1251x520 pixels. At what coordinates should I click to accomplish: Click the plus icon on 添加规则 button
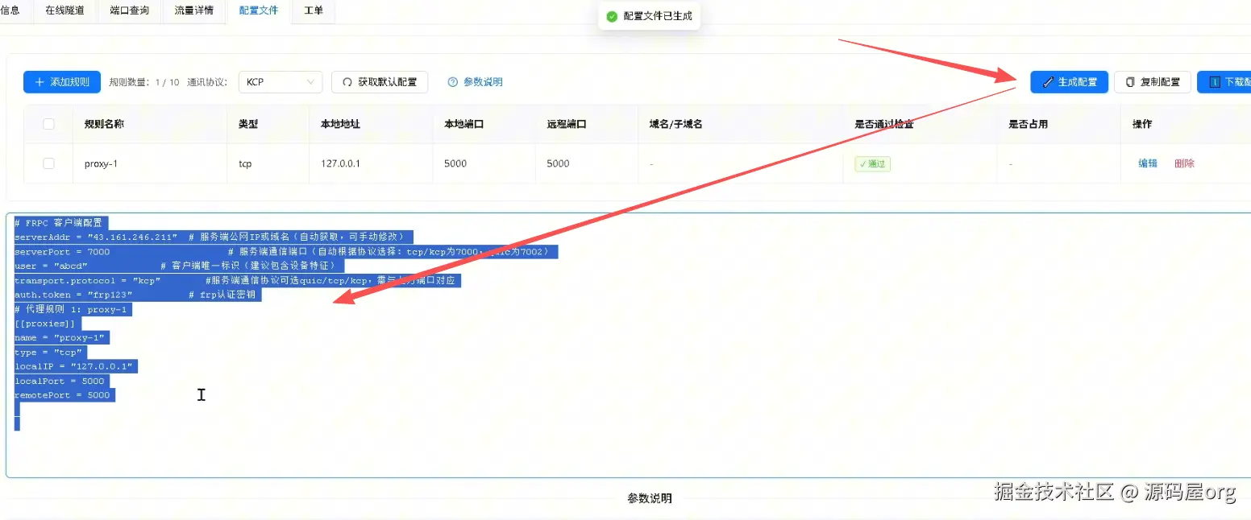click(39, 82)
